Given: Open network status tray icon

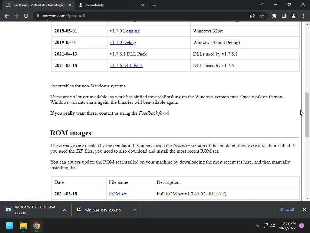Looking at the screenshot, I should pos(265,226).
